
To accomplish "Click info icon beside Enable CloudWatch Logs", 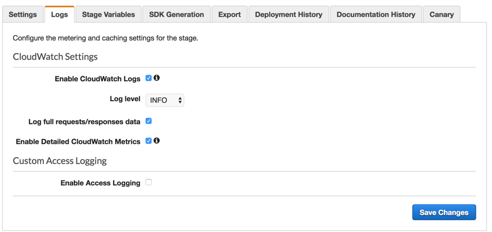I will point(157,78).
